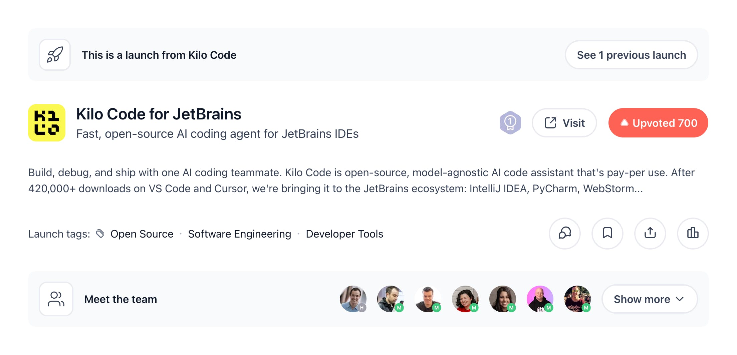Click the tagline 'Fast, open-source AI coding agent'
The image size is (737, 355).
[217, 134]
